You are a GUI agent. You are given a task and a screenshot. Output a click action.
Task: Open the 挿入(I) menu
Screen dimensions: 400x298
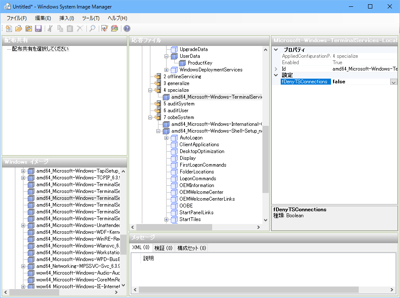point(66,18)
